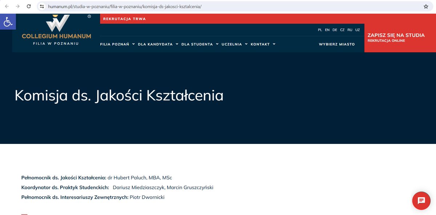Switch language to EN

click(327, 30)
